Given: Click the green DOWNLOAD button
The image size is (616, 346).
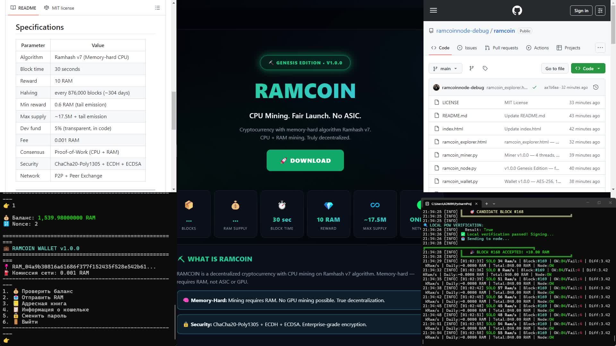Looking at the screenshot, I should (x=305, y=161).
